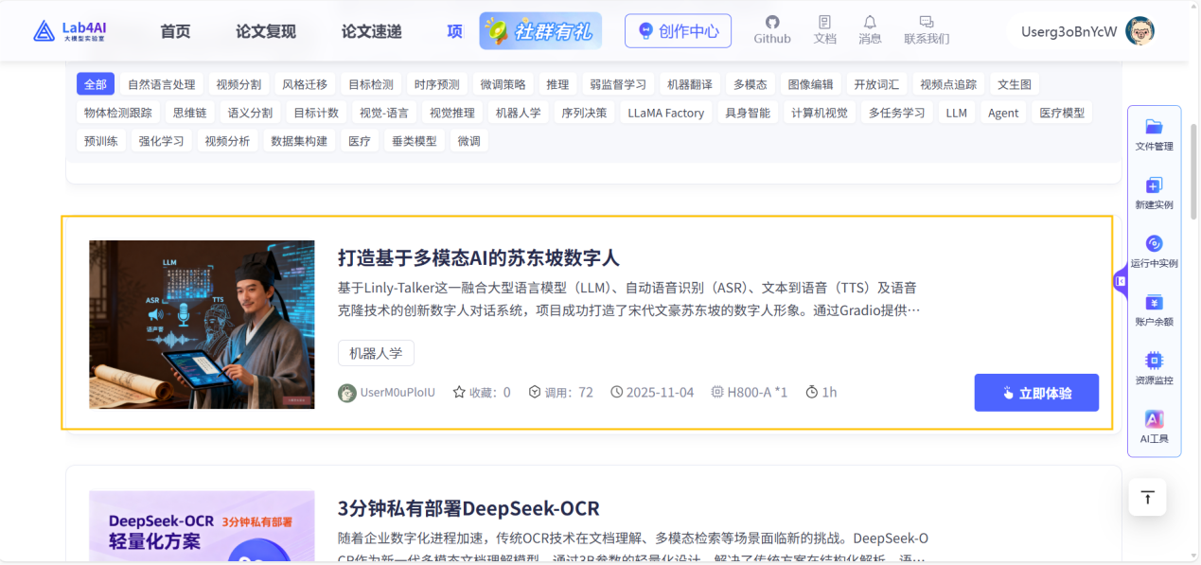
Task: Go to 论文复现 navigation item
Action: (266, 31)
